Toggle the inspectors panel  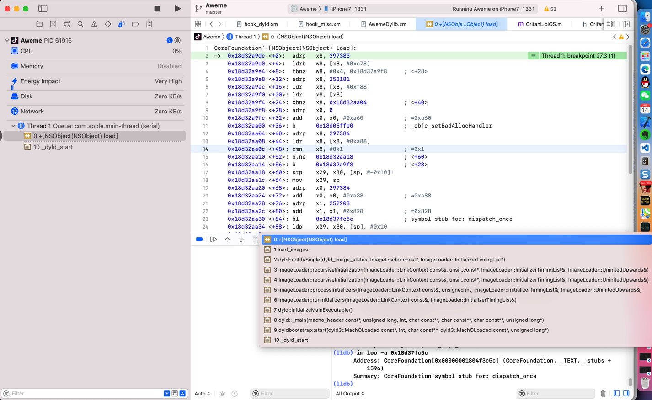coord(622,9)
